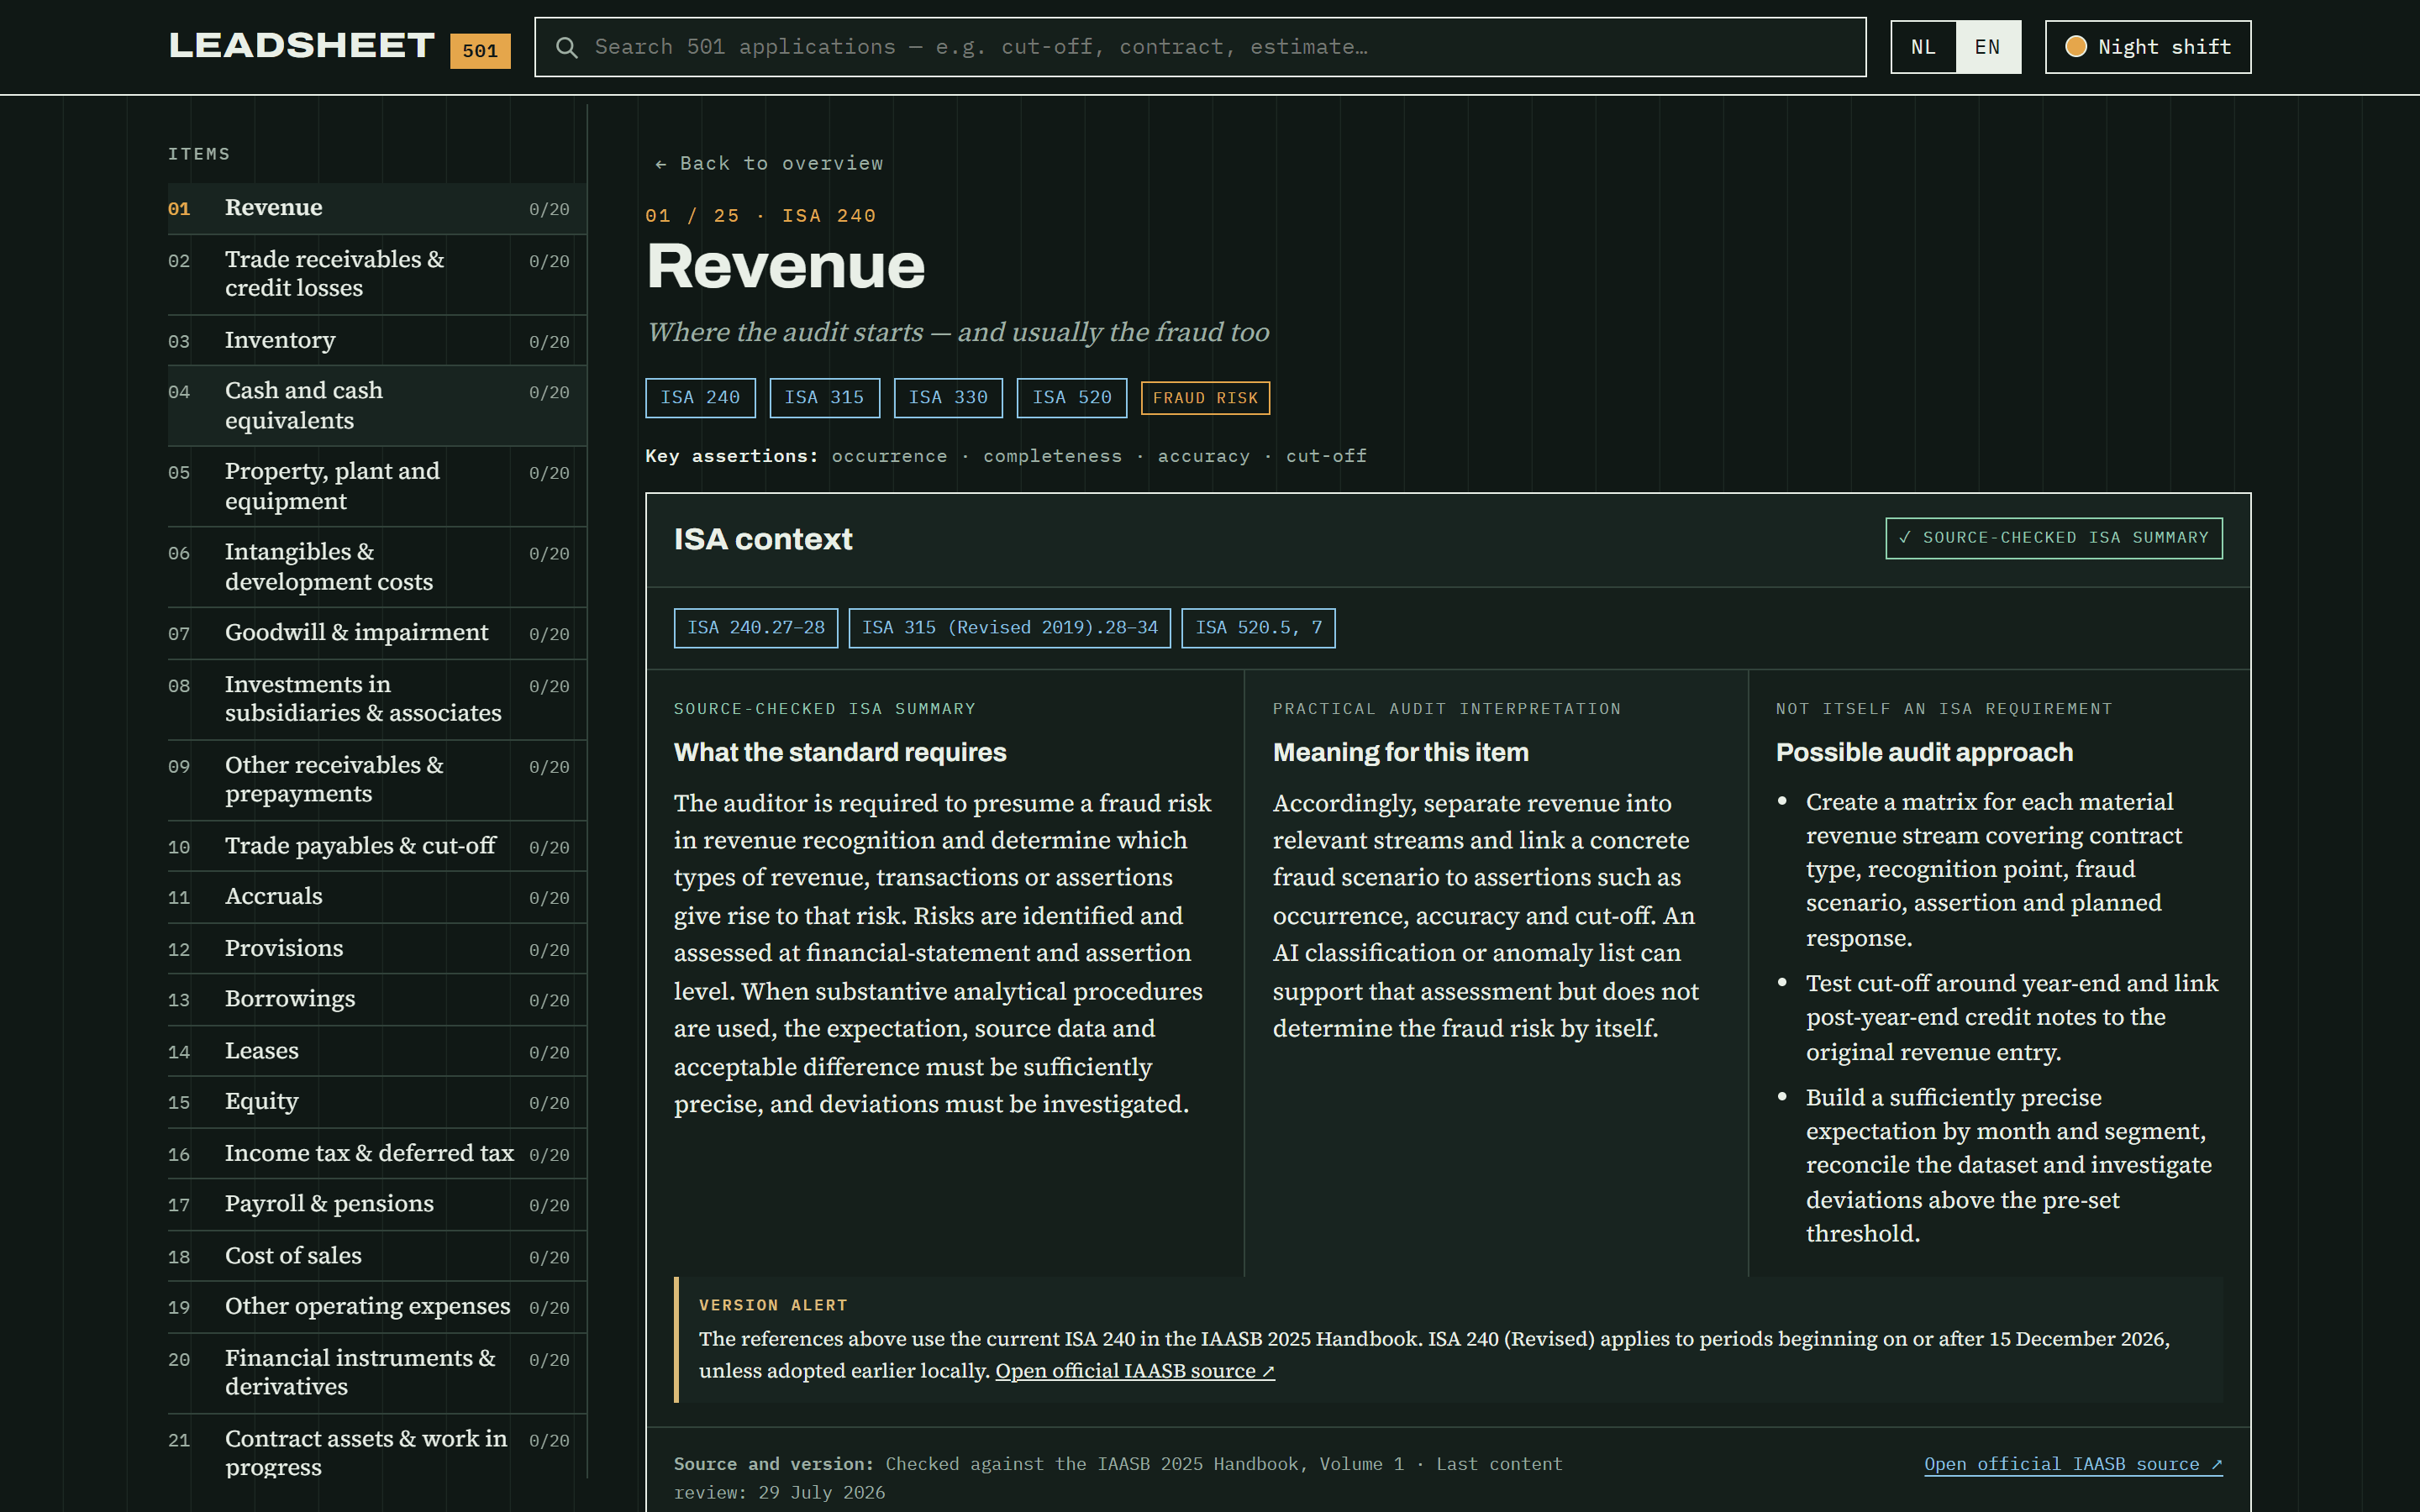Open the Accruals item
The width and height of the screenshot is (2420, 1512).
tap(377, 897)
